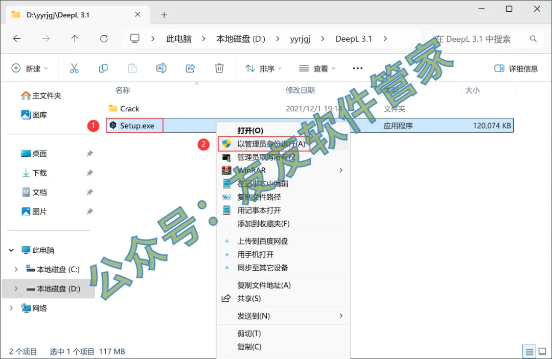Choose 在记事本中编辑 in context menu
This screenshot has height=359, width=552.
click(283, 183)
